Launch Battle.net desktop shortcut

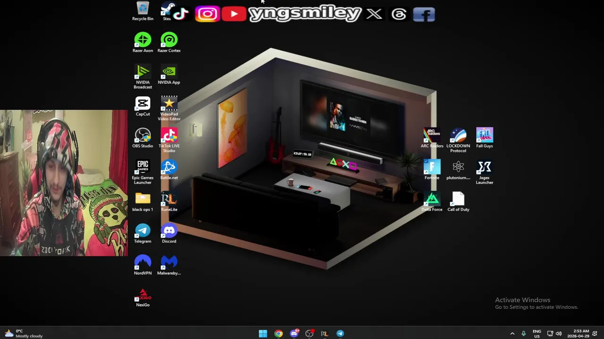(169, 170)
